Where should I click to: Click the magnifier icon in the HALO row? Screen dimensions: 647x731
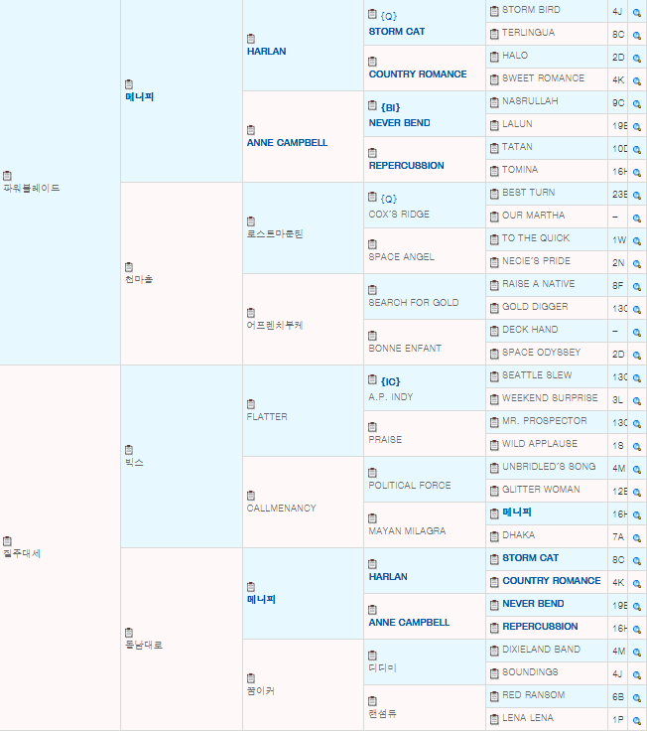tap(637, 57)
